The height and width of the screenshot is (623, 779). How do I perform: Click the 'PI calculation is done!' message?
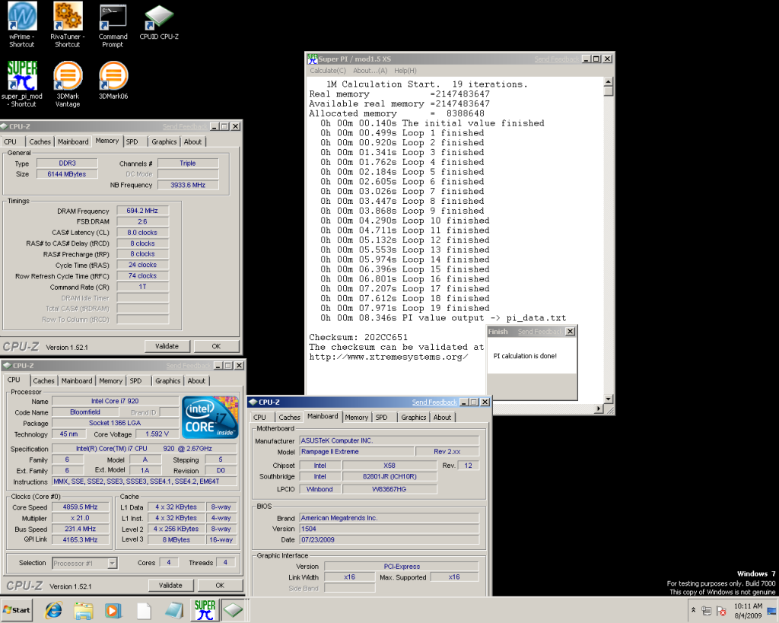[525, 356]
